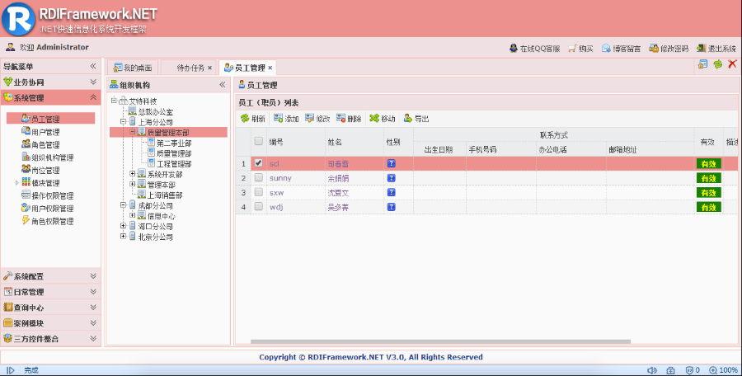
Task: Edit selected employee with 修改
Action: pos(317,119)
